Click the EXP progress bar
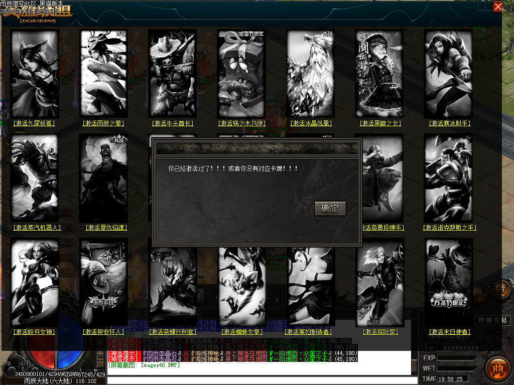The width and height of the screenshot is (514, 385). (457, 358)
